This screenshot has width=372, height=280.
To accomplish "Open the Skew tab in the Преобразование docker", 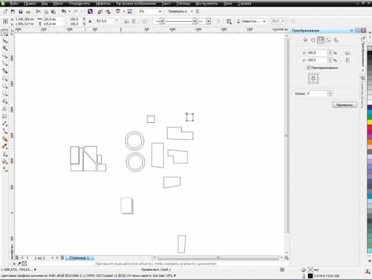I will 335,40.
